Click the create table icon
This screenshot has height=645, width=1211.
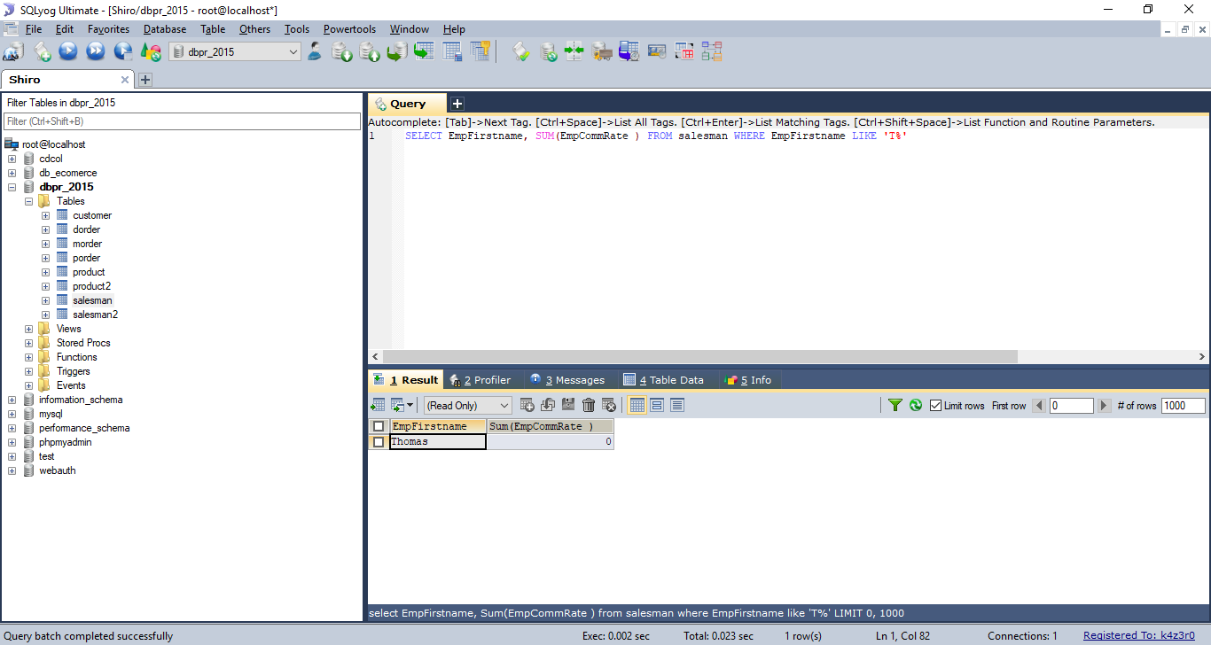click(425, 51)
